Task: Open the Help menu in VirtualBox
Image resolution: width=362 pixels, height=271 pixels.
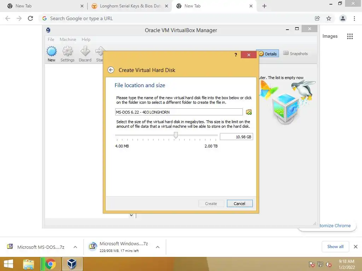Action: pos(86,40)
